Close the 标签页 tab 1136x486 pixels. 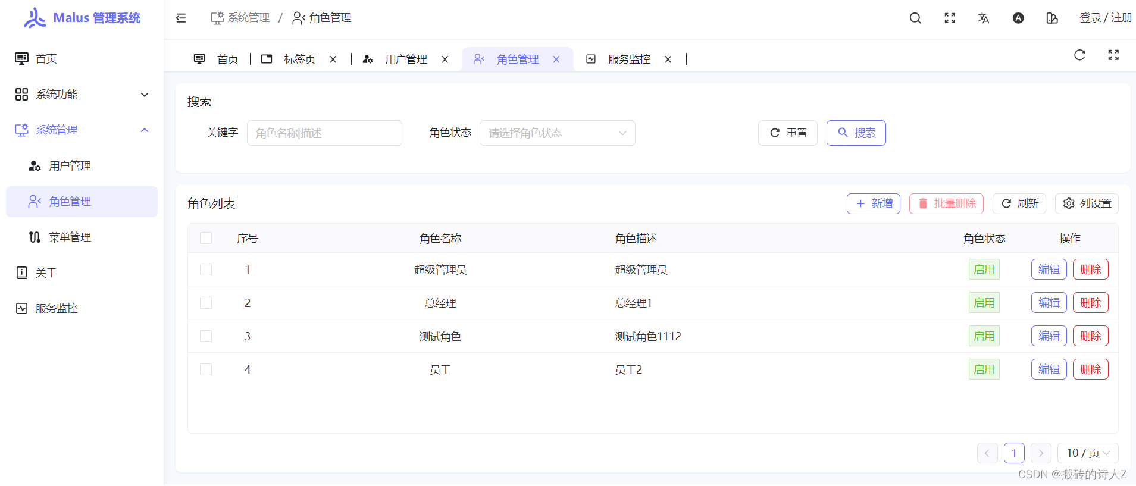pyautogui.click(x=333, y=59)
